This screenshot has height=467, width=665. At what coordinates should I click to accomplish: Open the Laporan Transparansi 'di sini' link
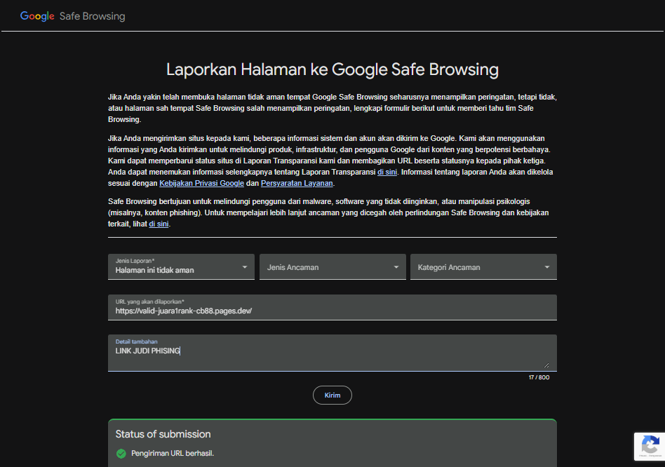tap(387, 172)
